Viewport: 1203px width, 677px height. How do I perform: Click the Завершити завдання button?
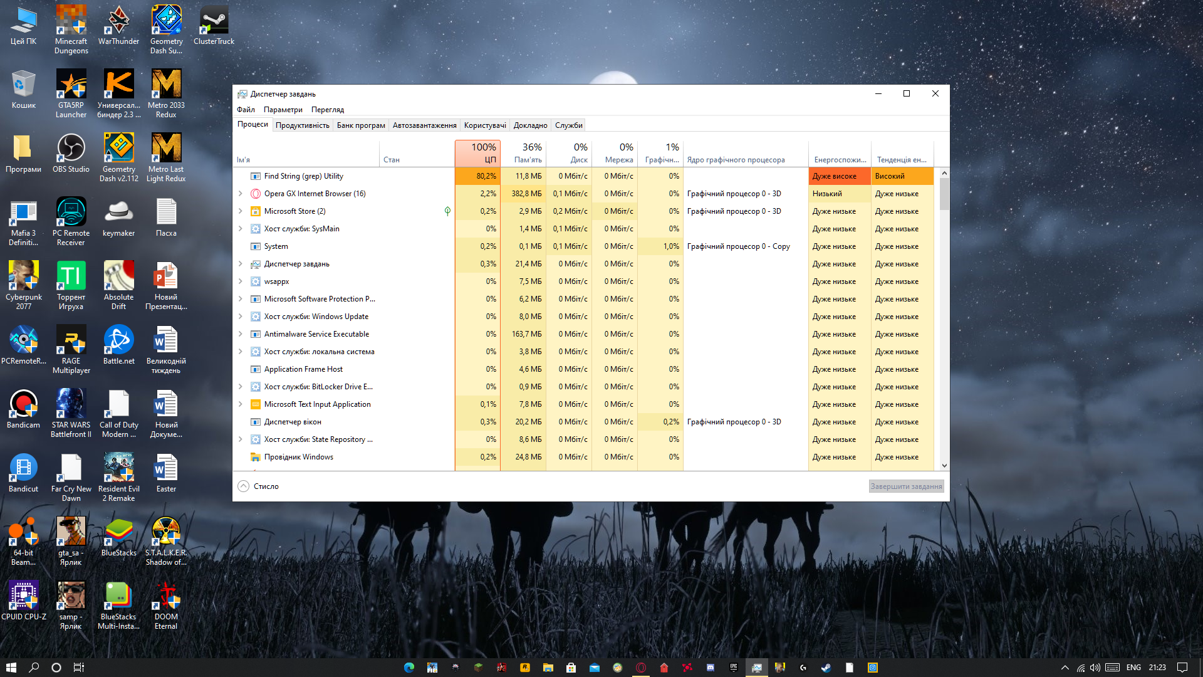click(906, 486)
